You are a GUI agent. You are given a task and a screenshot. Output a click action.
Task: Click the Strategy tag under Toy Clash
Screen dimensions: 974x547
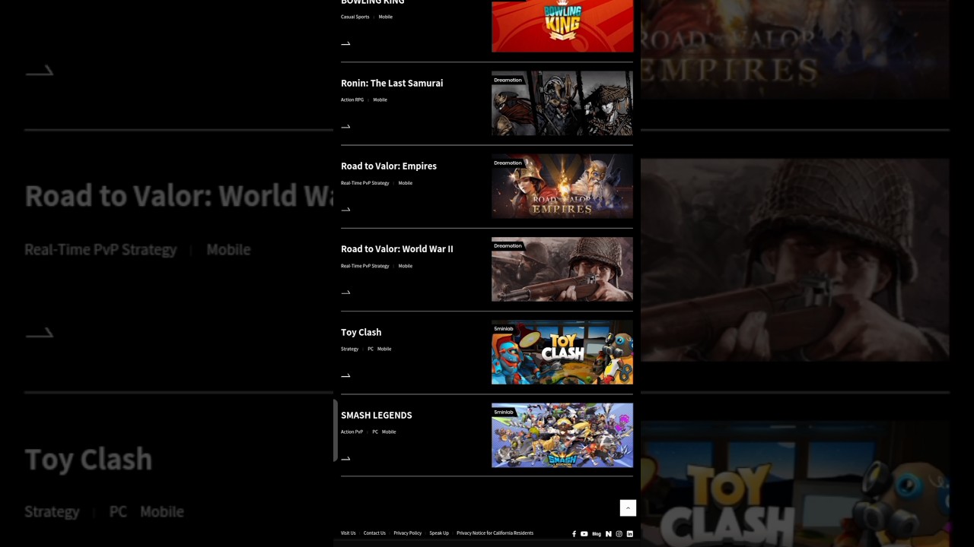349,349
